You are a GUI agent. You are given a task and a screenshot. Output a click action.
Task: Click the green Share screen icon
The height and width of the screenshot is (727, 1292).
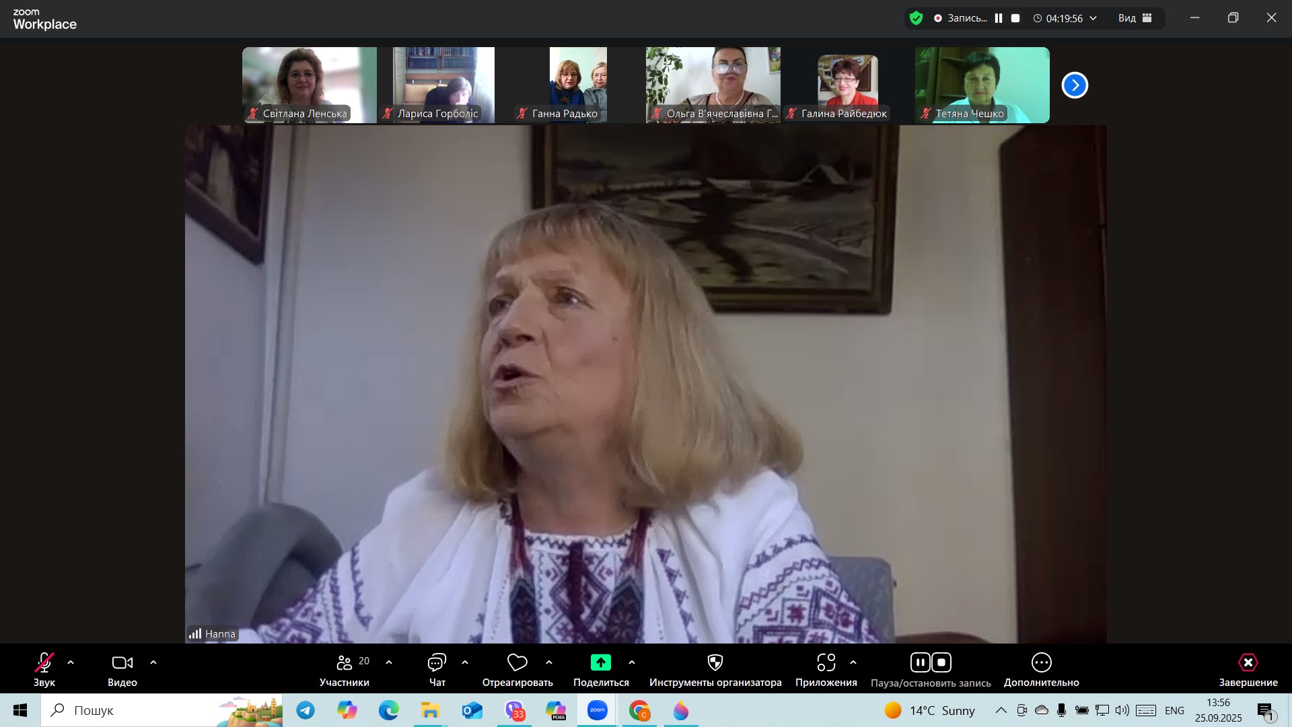point(600,663)
